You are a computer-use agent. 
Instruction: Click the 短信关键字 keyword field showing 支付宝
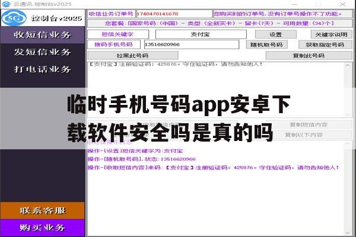pyautogui.click(x=201, y=34)
